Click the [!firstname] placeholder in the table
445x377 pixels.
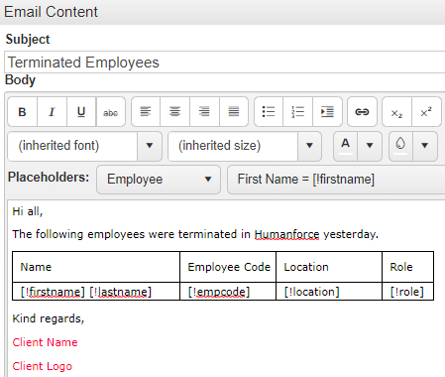(x=53, y=292)
